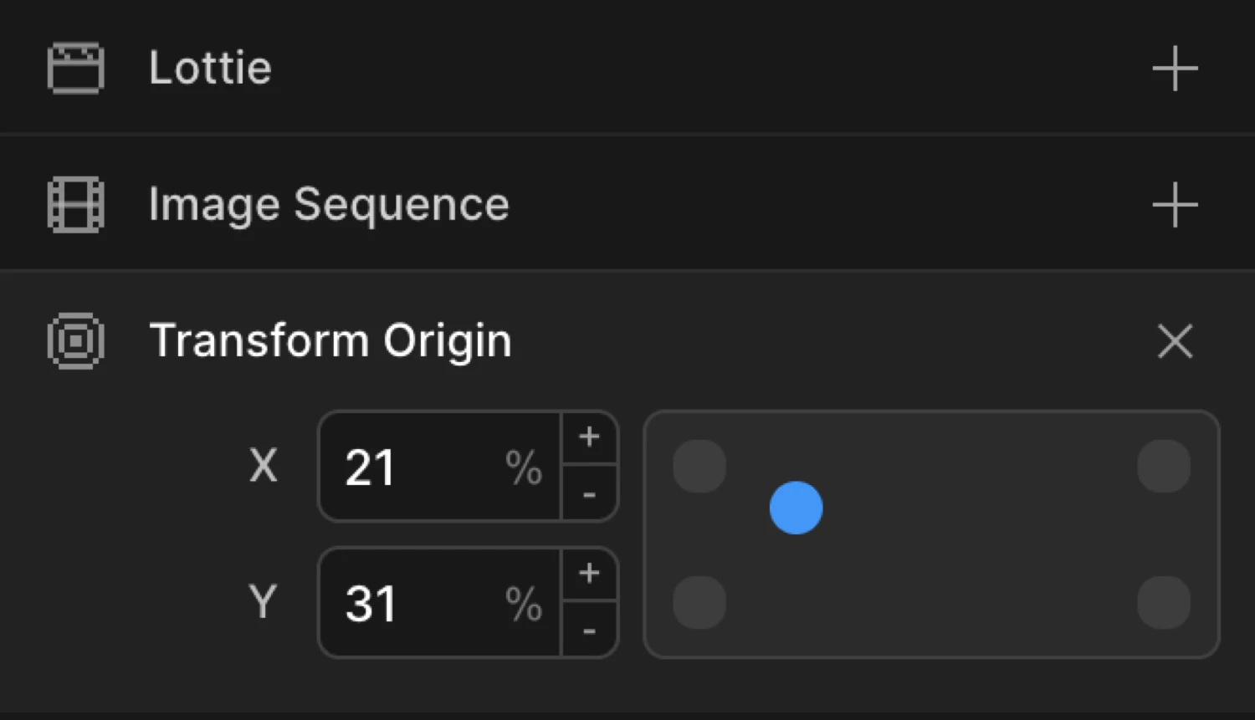Increment the X value with the plus stepper
Screen dimensions: 1255x720
pos(589,436)
